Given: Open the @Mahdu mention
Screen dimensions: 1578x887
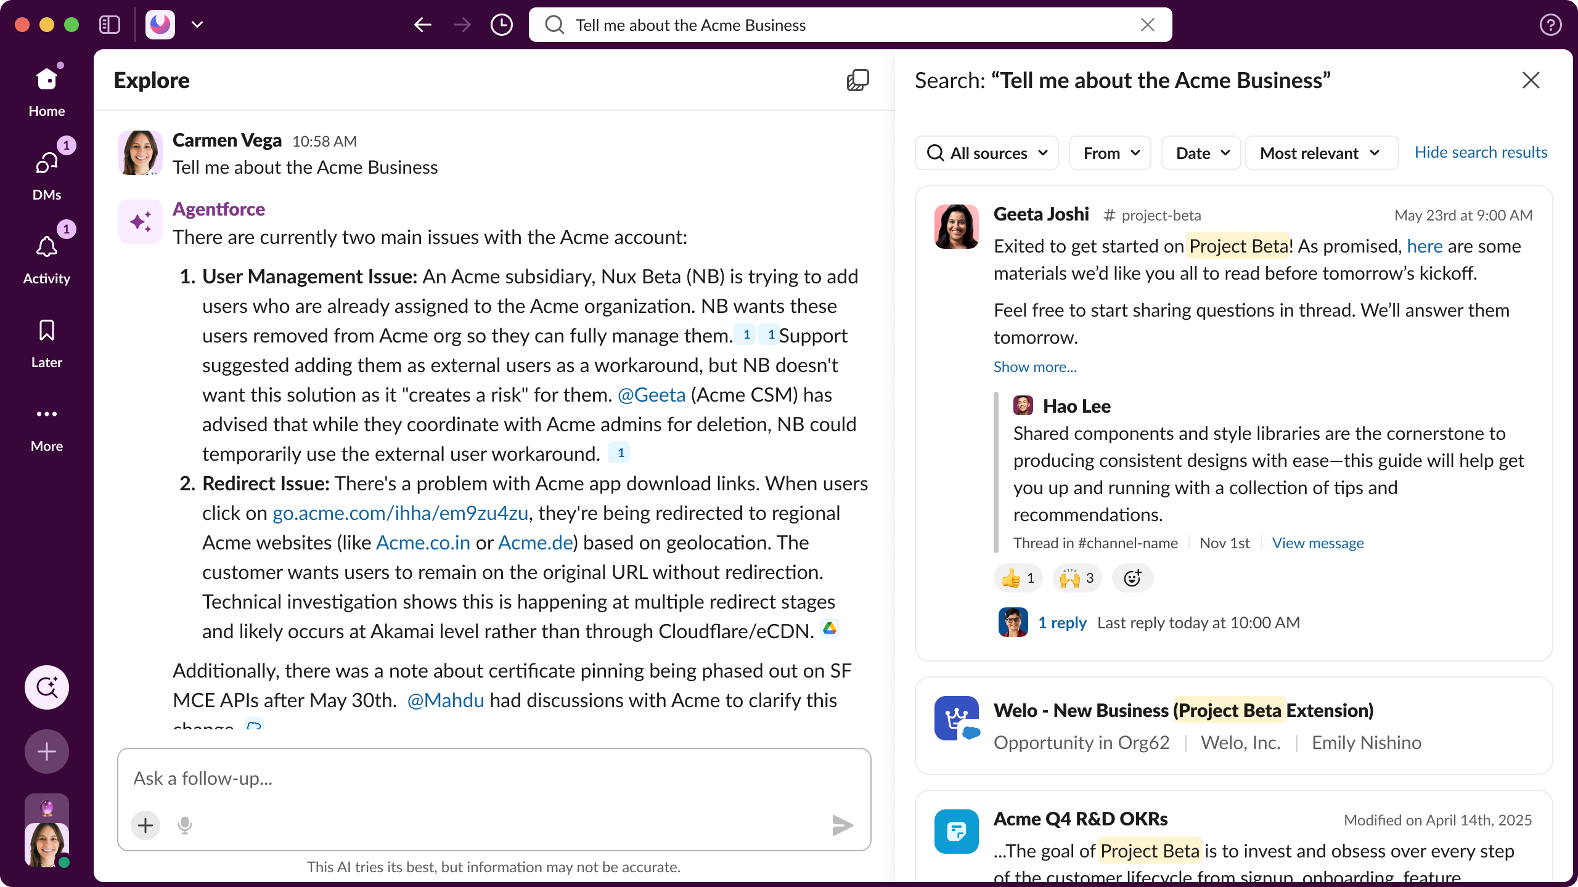Looking at the screenshot, I should tap(446, 700).
